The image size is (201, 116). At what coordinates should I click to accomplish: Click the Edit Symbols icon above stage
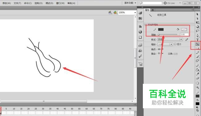[x=115, y=12]
